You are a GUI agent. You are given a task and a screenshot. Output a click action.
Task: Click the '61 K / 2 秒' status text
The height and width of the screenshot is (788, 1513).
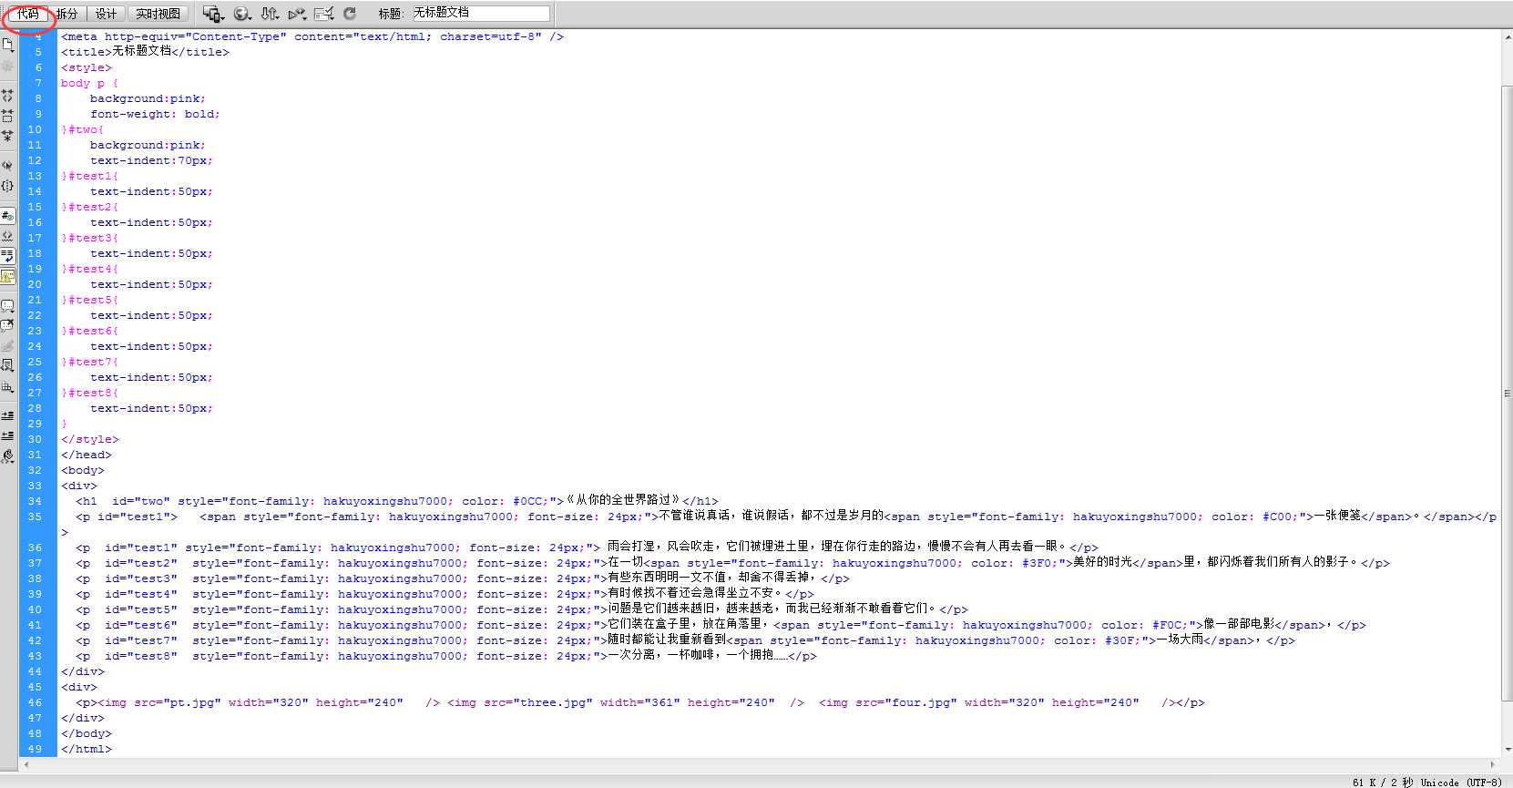click(1382, 782)
